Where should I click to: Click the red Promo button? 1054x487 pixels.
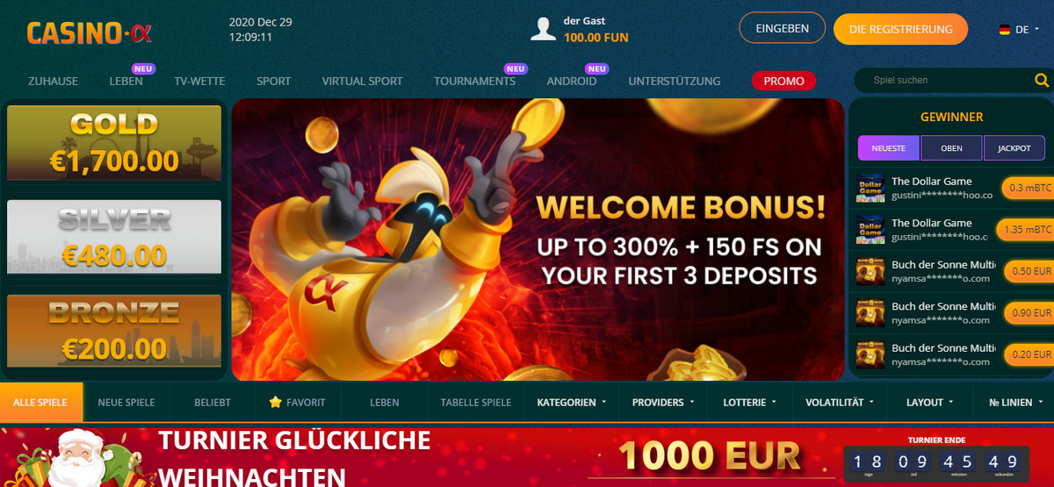pos(784,81)
